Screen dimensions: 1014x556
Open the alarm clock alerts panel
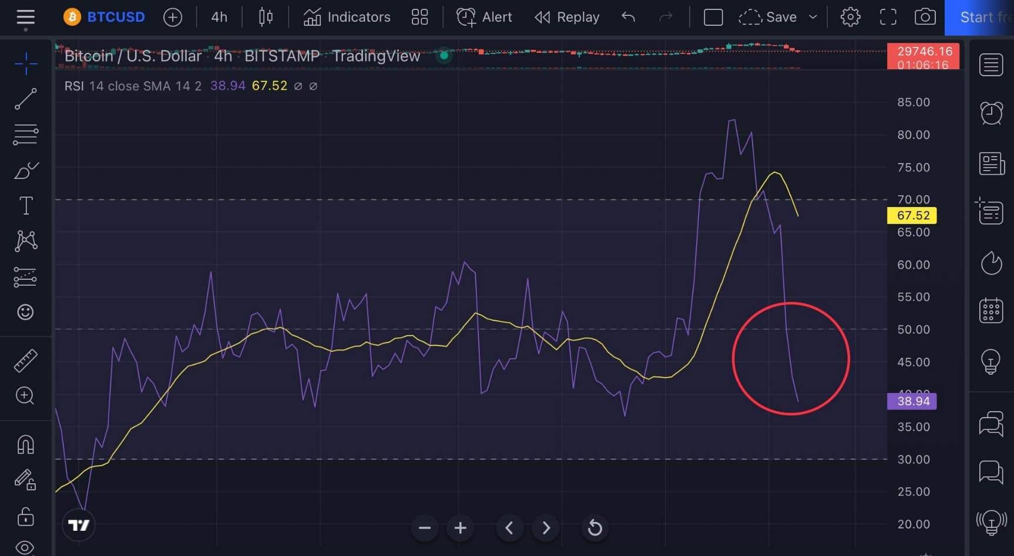click(991, 113)
